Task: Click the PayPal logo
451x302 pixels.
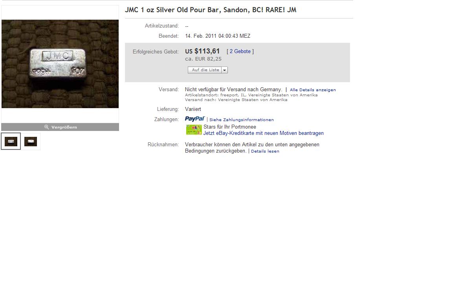Action: pyautogui.click(x=195, y=119)
